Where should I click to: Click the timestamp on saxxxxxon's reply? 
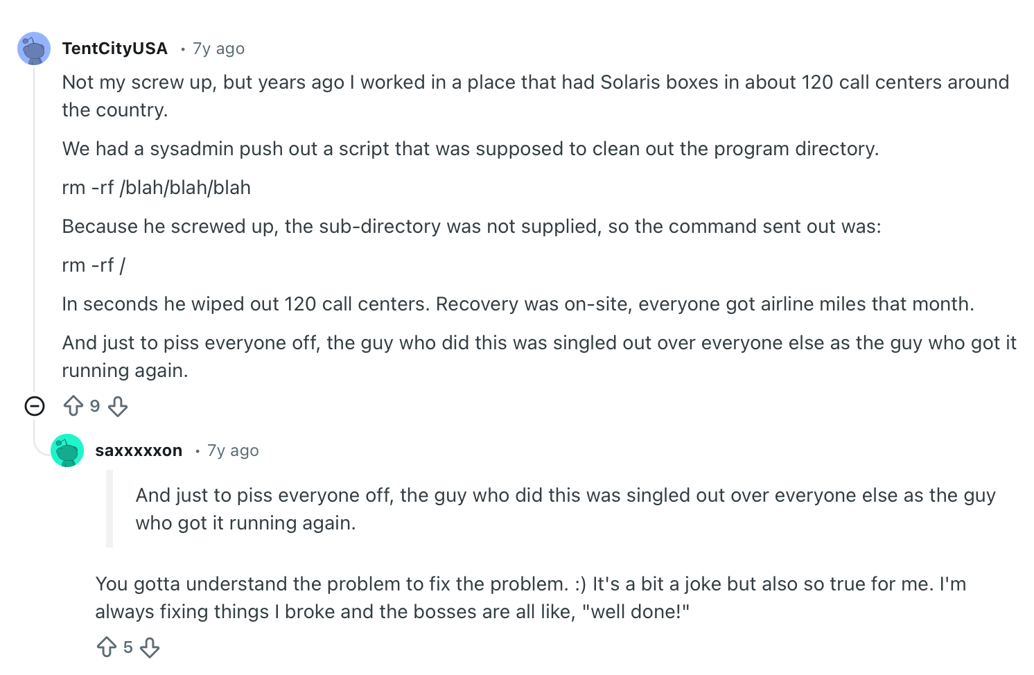click(233, 450)
